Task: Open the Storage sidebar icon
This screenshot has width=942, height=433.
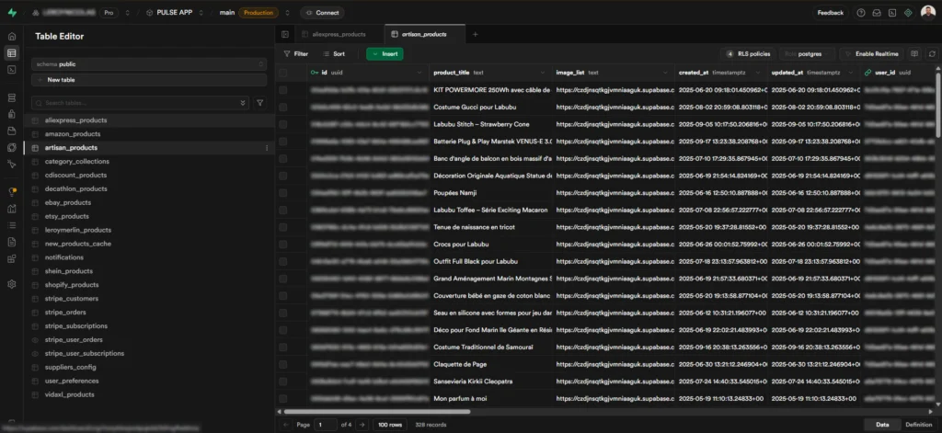Action: 11,131
